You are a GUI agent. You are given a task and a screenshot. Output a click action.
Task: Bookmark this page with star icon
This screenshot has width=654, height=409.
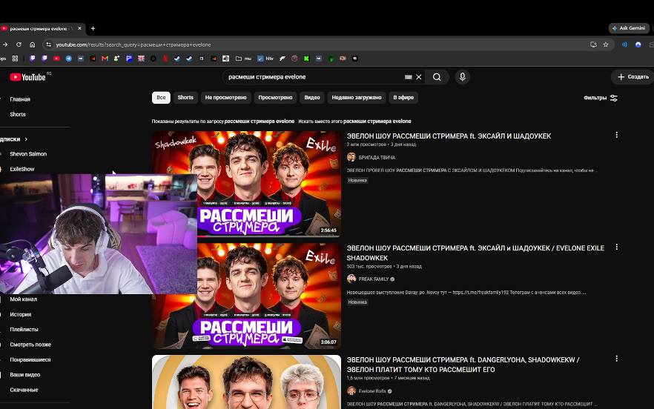[x=606, y=44]
